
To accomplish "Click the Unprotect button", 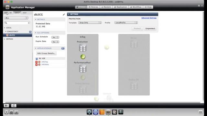I will click(x=150, y=28).
